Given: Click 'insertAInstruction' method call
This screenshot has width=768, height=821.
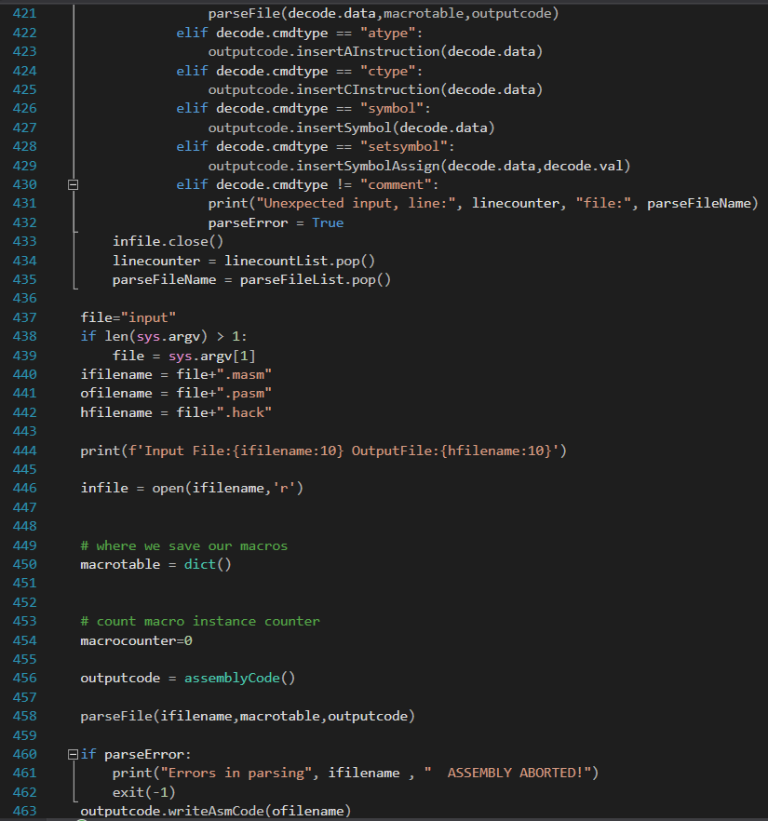Looking at the screenshot, I should point(368,51).
